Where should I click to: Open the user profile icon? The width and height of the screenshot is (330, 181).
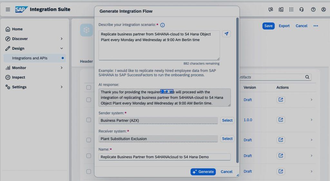coord(324,9)
